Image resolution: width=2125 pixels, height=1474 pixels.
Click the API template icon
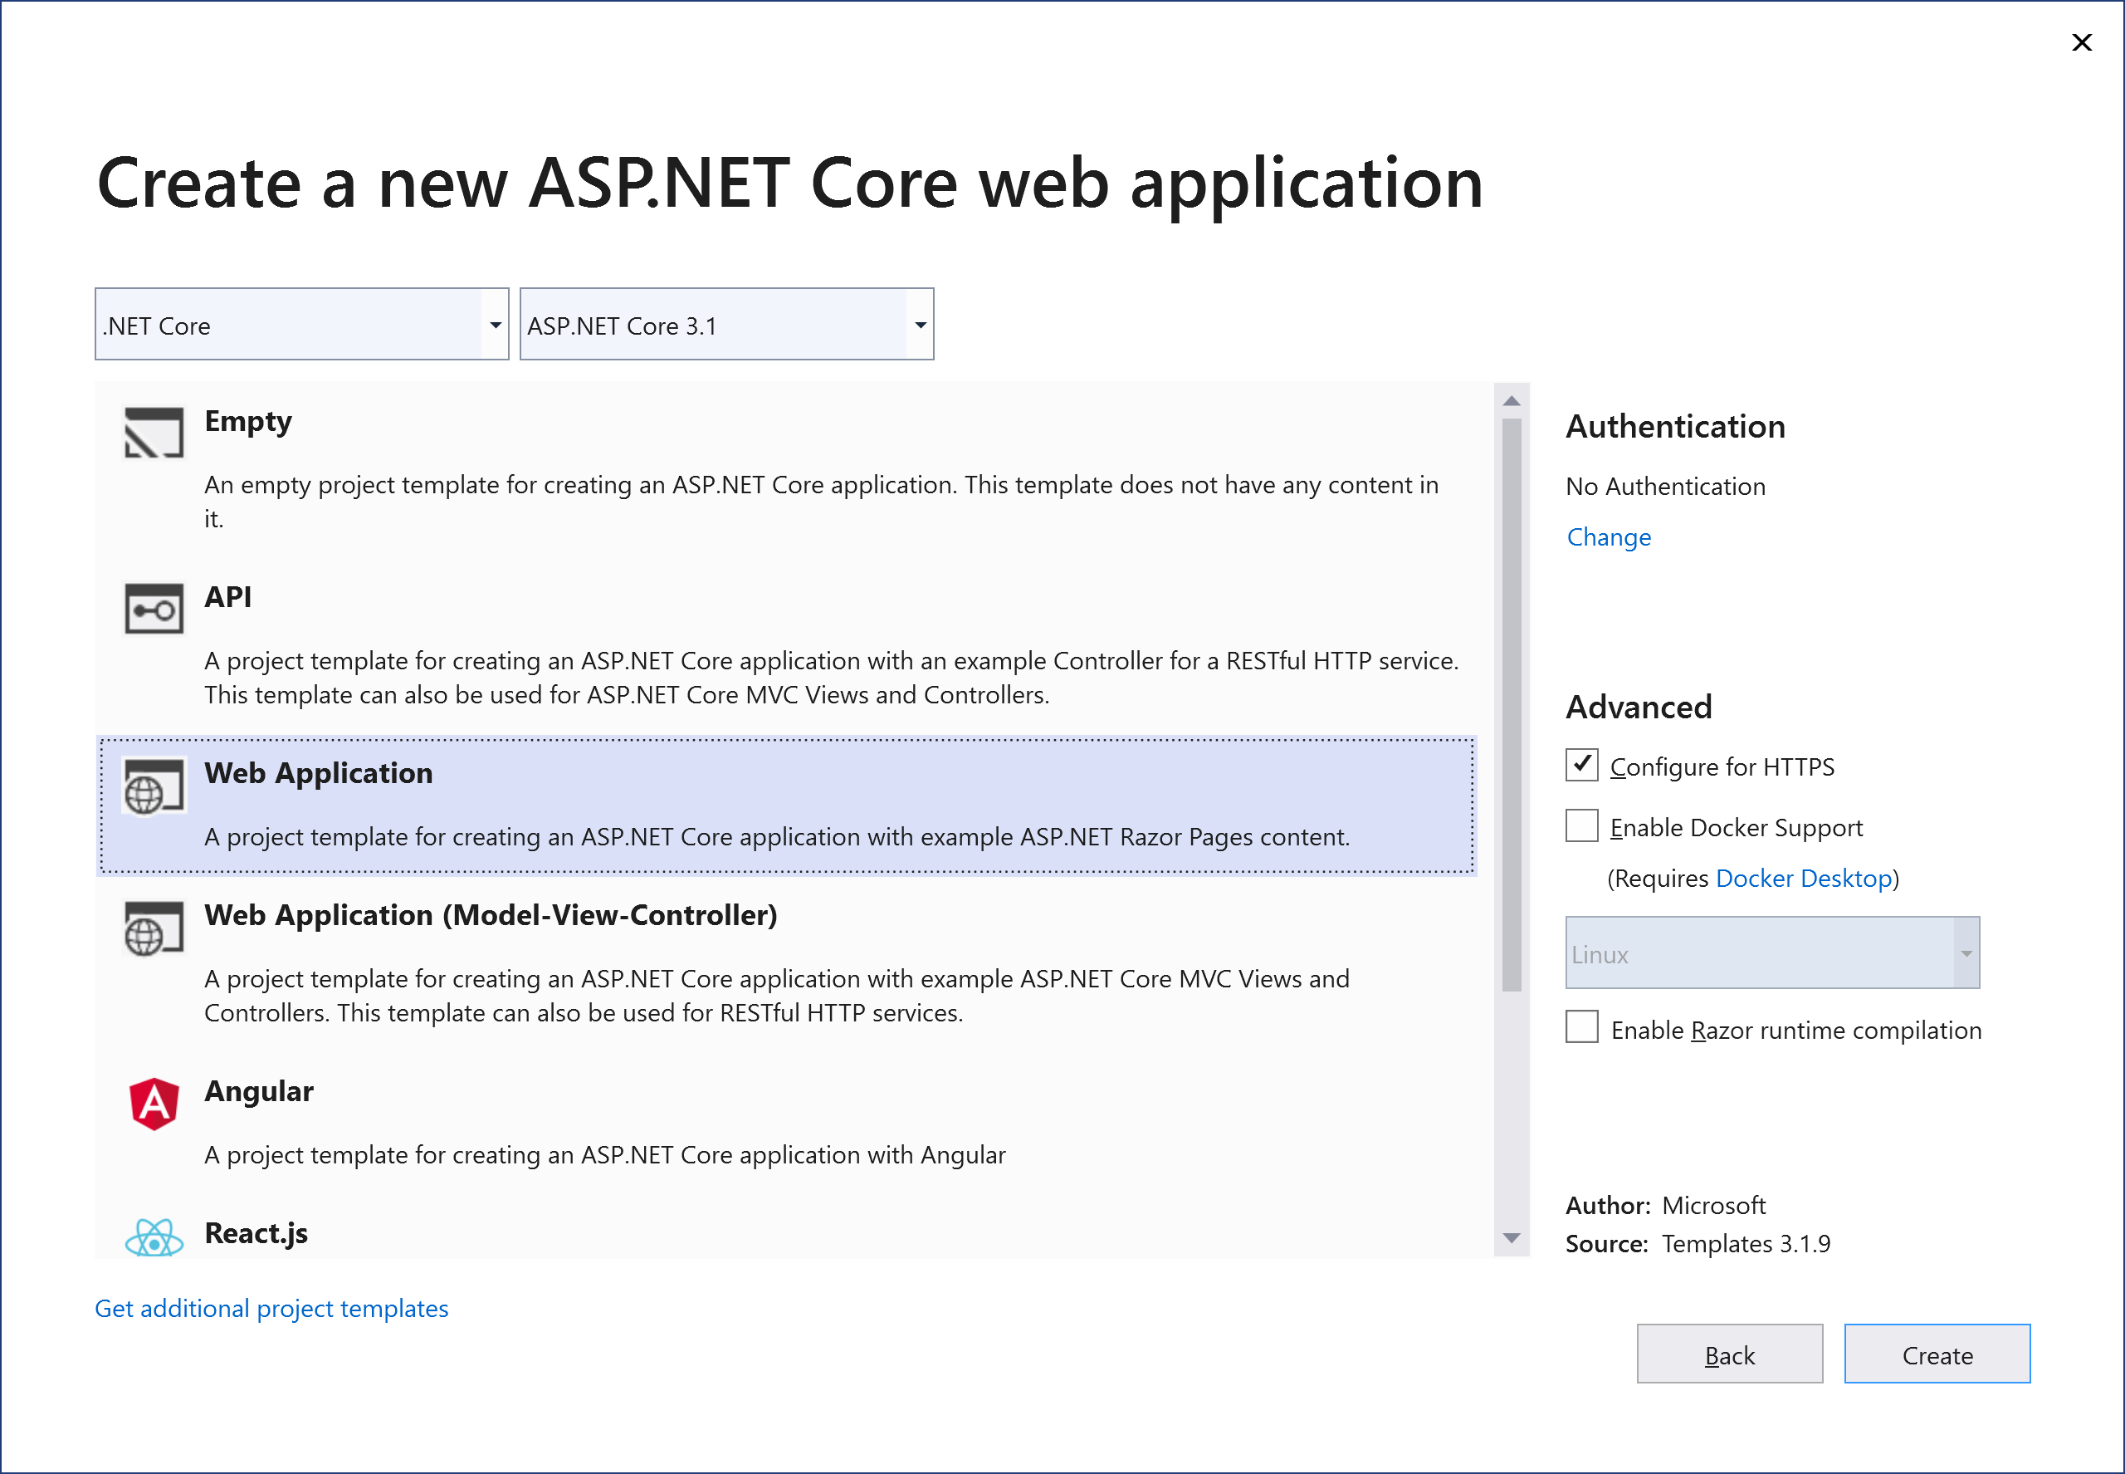154,609
